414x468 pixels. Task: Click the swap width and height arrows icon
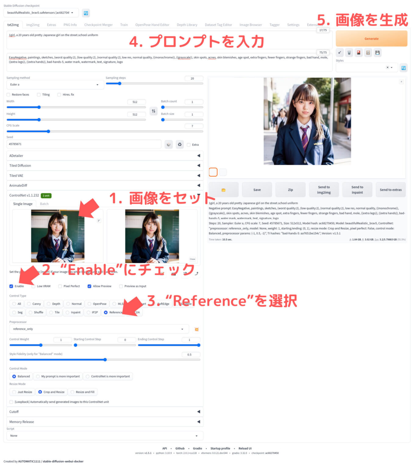pos(153,111)
